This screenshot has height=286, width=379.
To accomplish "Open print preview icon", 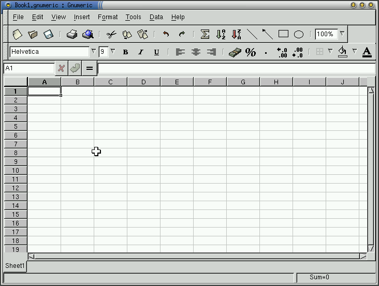I will coord(88,34).
